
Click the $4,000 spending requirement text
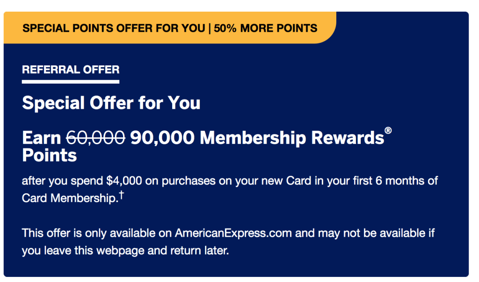point(124,181)
